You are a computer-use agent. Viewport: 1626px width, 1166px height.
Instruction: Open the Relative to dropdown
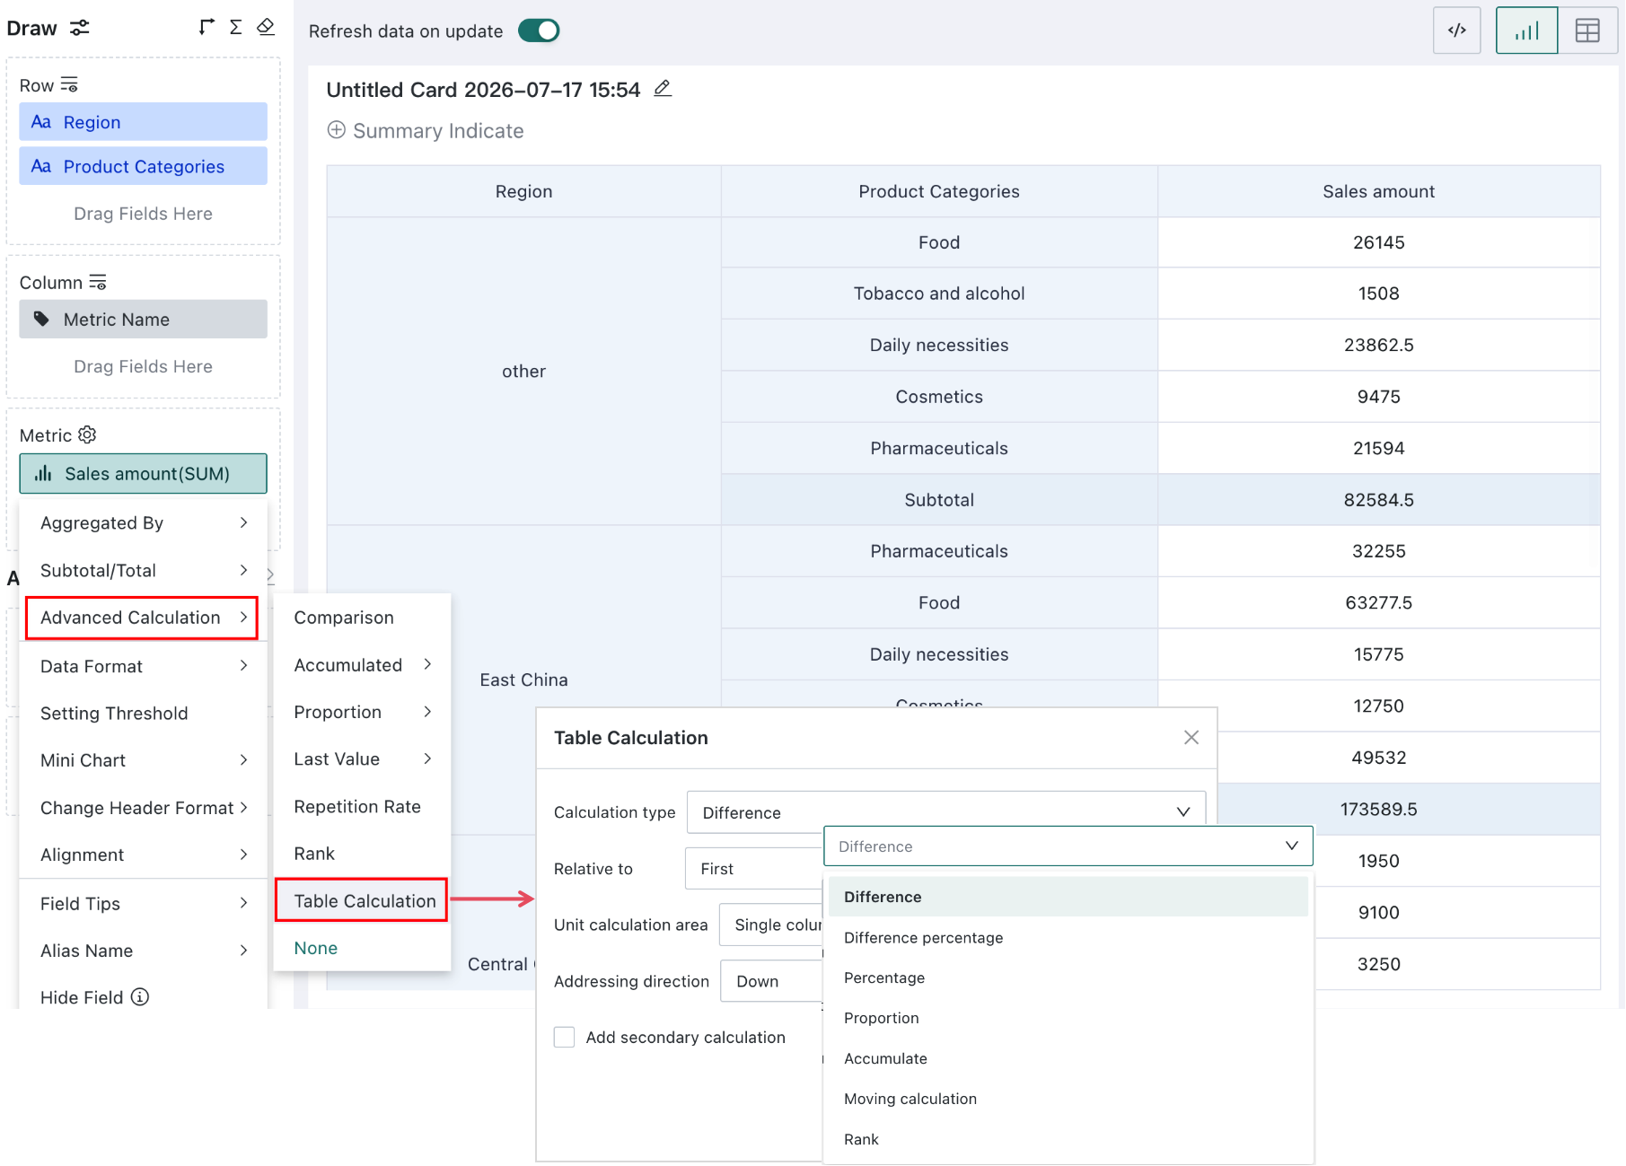(x=754, y=869)
